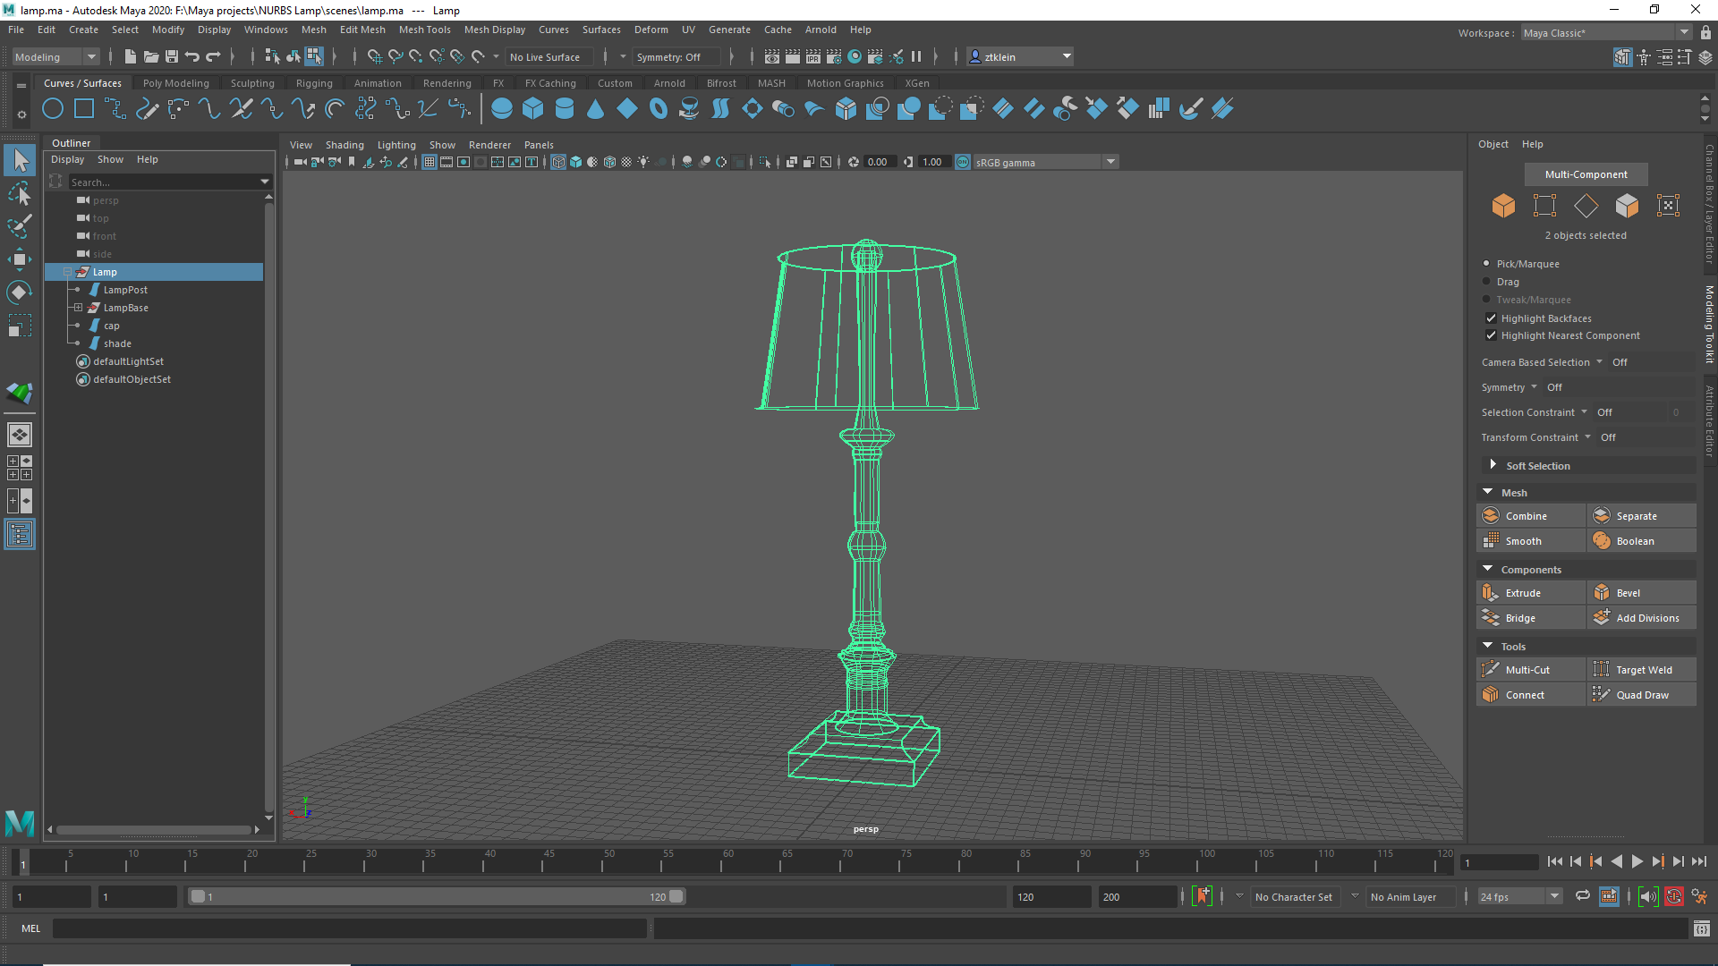Expand the Soft Selection section

pyautogui.click(x=1493, y=465)
